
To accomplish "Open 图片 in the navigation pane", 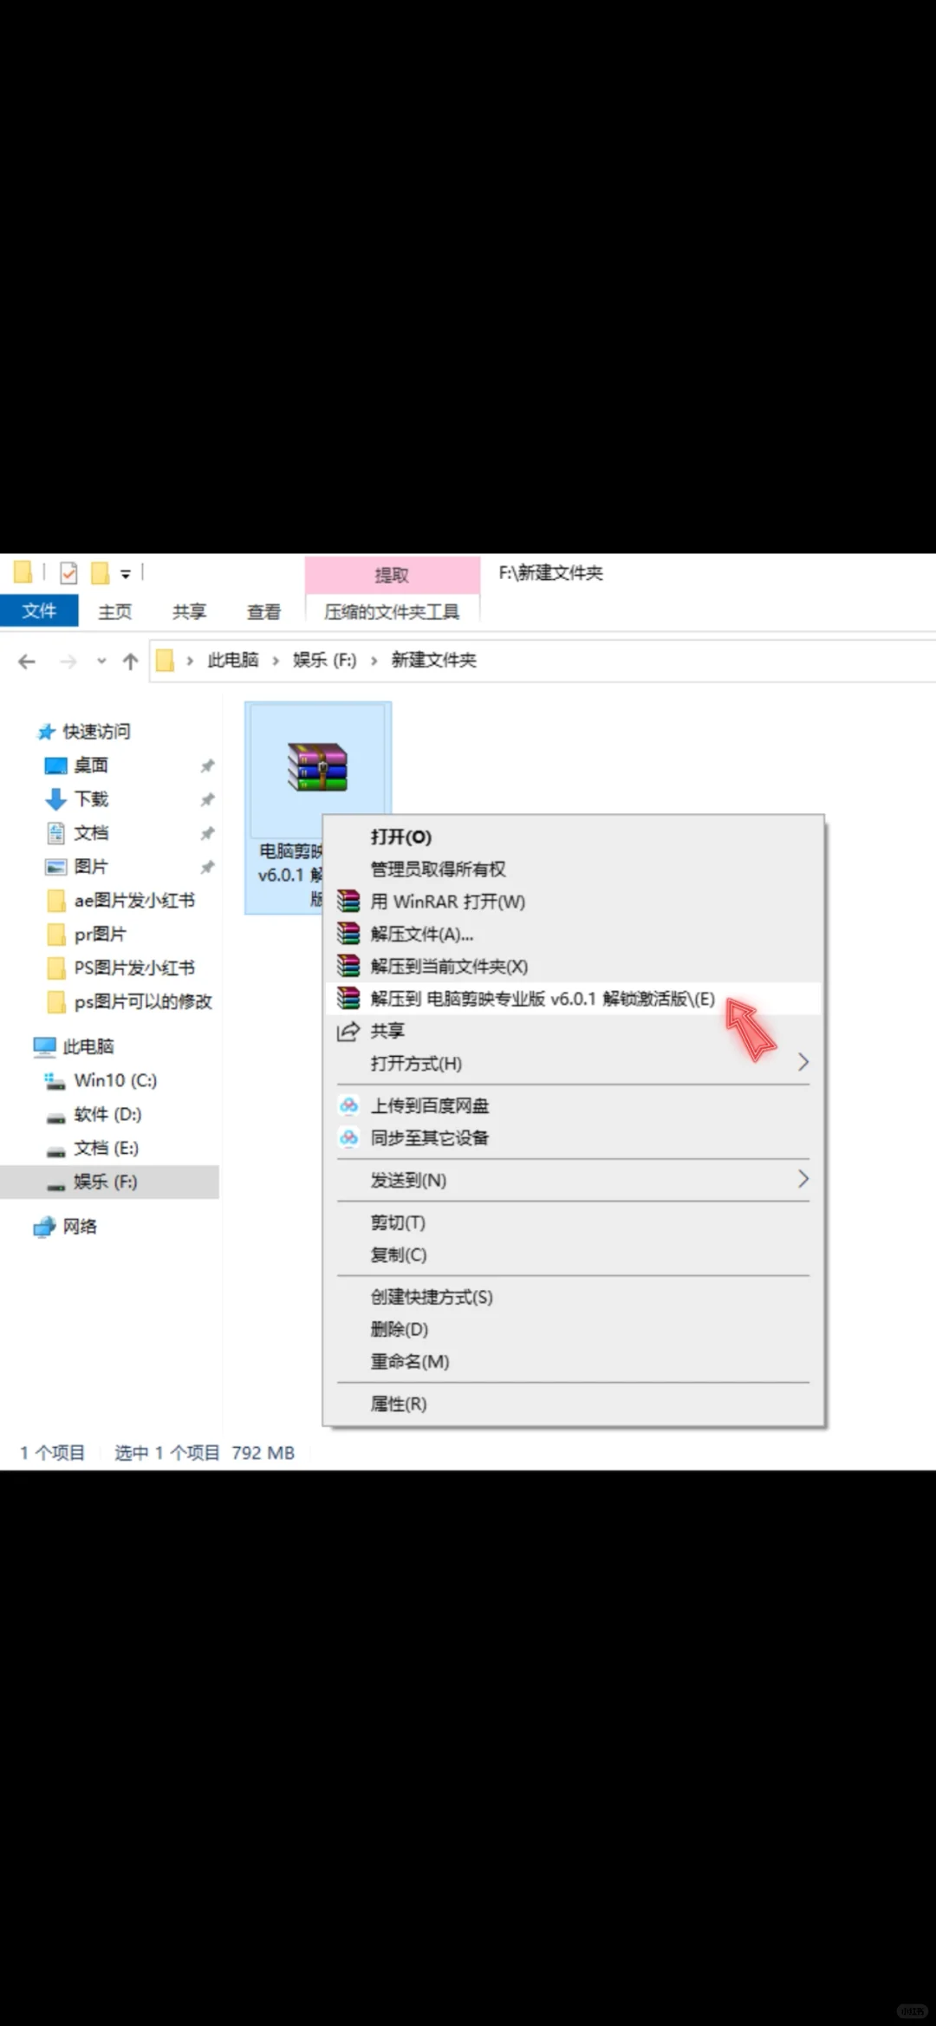I will point(91,867).
